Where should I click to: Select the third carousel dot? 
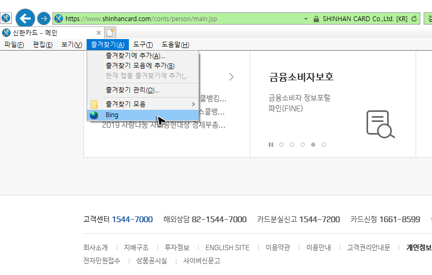(x=303, y=145)
